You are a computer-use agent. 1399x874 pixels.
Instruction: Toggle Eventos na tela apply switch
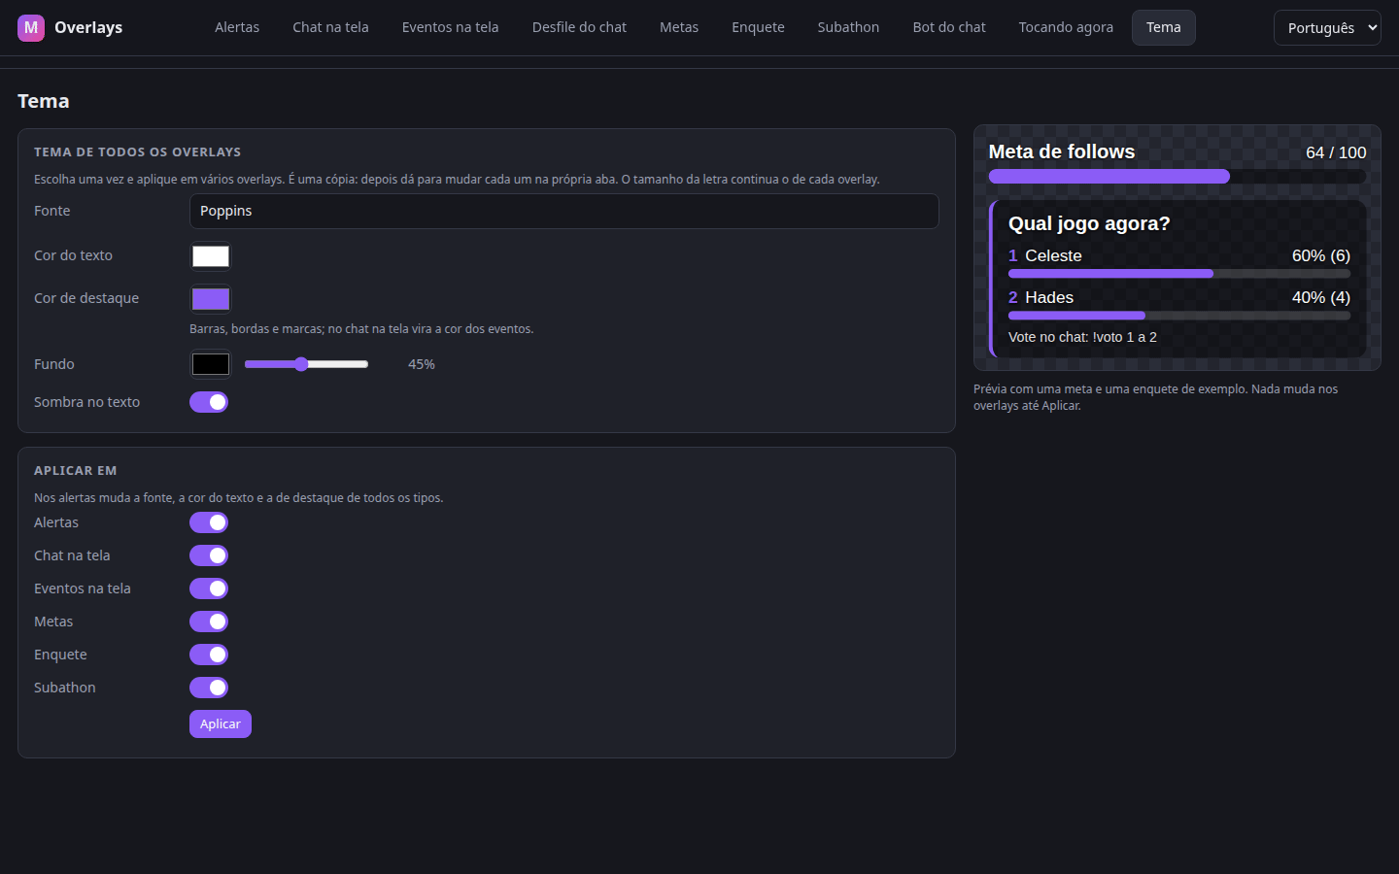point(209,588)
